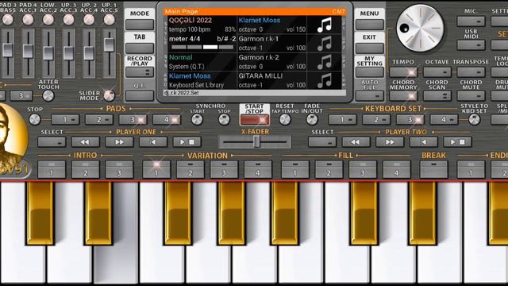Viewport: 508px width, 286px height.
Task: Toggle the MIC. button
Action: click(471, 21)
